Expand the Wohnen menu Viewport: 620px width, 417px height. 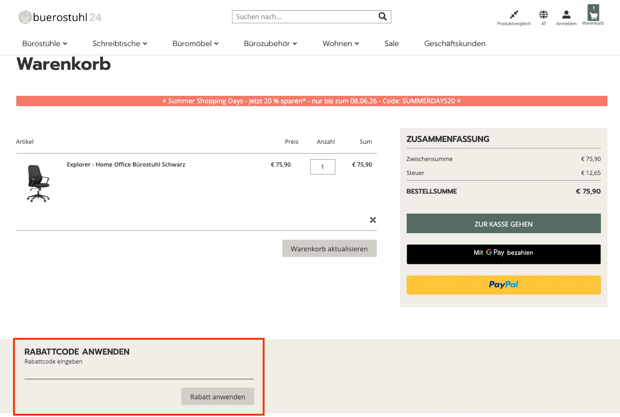[x=341, y=43]
